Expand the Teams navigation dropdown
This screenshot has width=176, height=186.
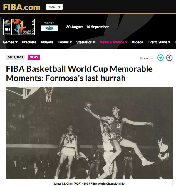click(65, 42)
